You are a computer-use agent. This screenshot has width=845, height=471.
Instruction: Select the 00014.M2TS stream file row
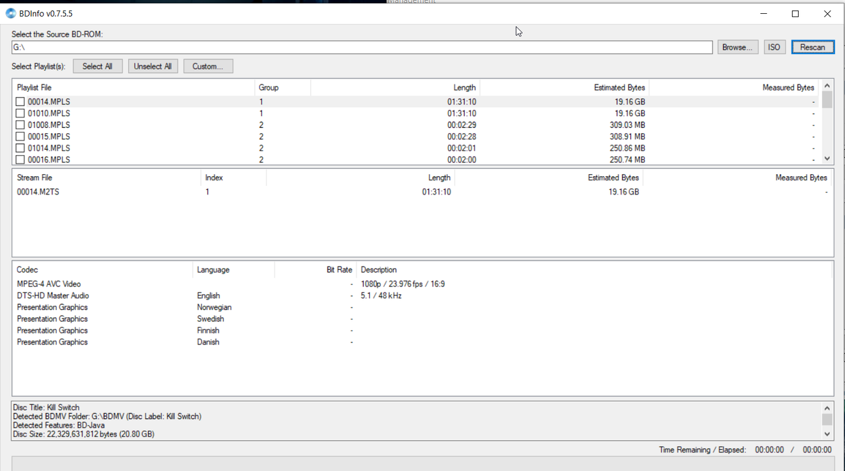tap(422, 192)
